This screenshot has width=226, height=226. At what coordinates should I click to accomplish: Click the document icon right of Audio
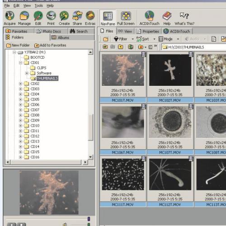(214, 39)
